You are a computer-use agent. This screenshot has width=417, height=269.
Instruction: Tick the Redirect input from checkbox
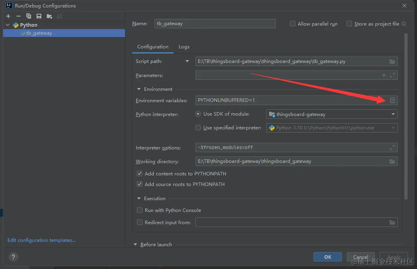[x=139, y=222]
